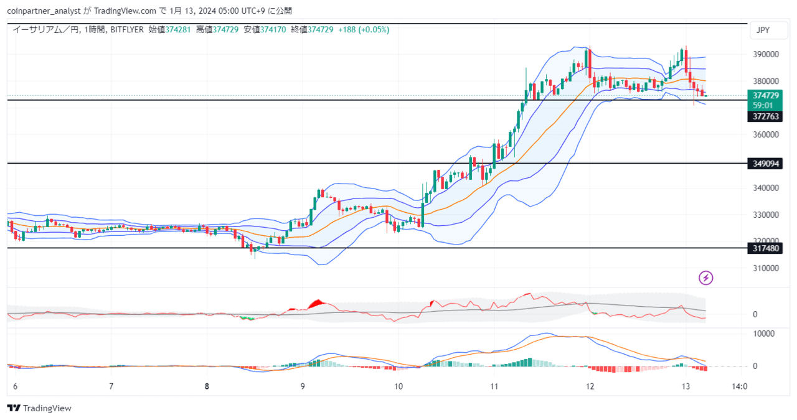Click the 390000 price axis label

(765, 54)
